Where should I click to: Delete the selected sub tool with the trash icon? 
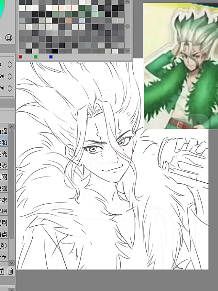tap(10, 271)
